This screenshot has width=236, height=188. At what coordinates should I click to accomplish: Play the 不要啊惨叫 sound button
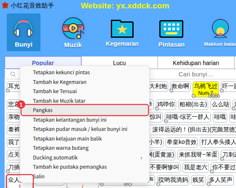[x=164, y=167]
